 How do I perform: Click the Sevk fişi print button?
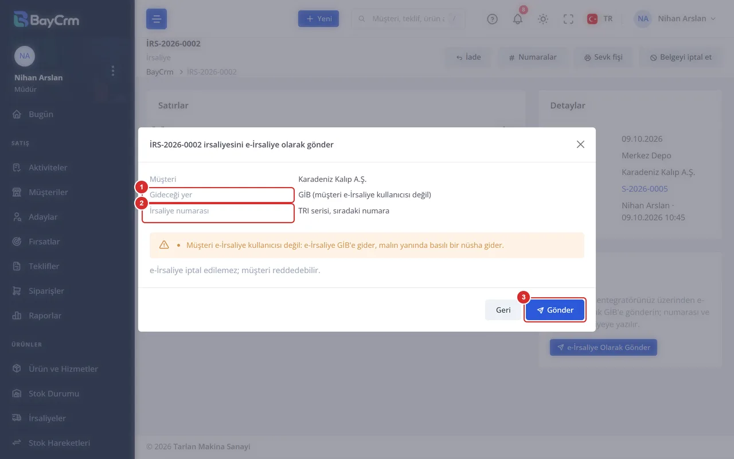603,57
